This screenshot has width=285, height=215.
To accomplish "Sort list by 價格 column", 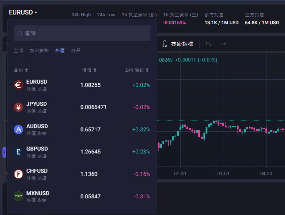I will (89, 70).
